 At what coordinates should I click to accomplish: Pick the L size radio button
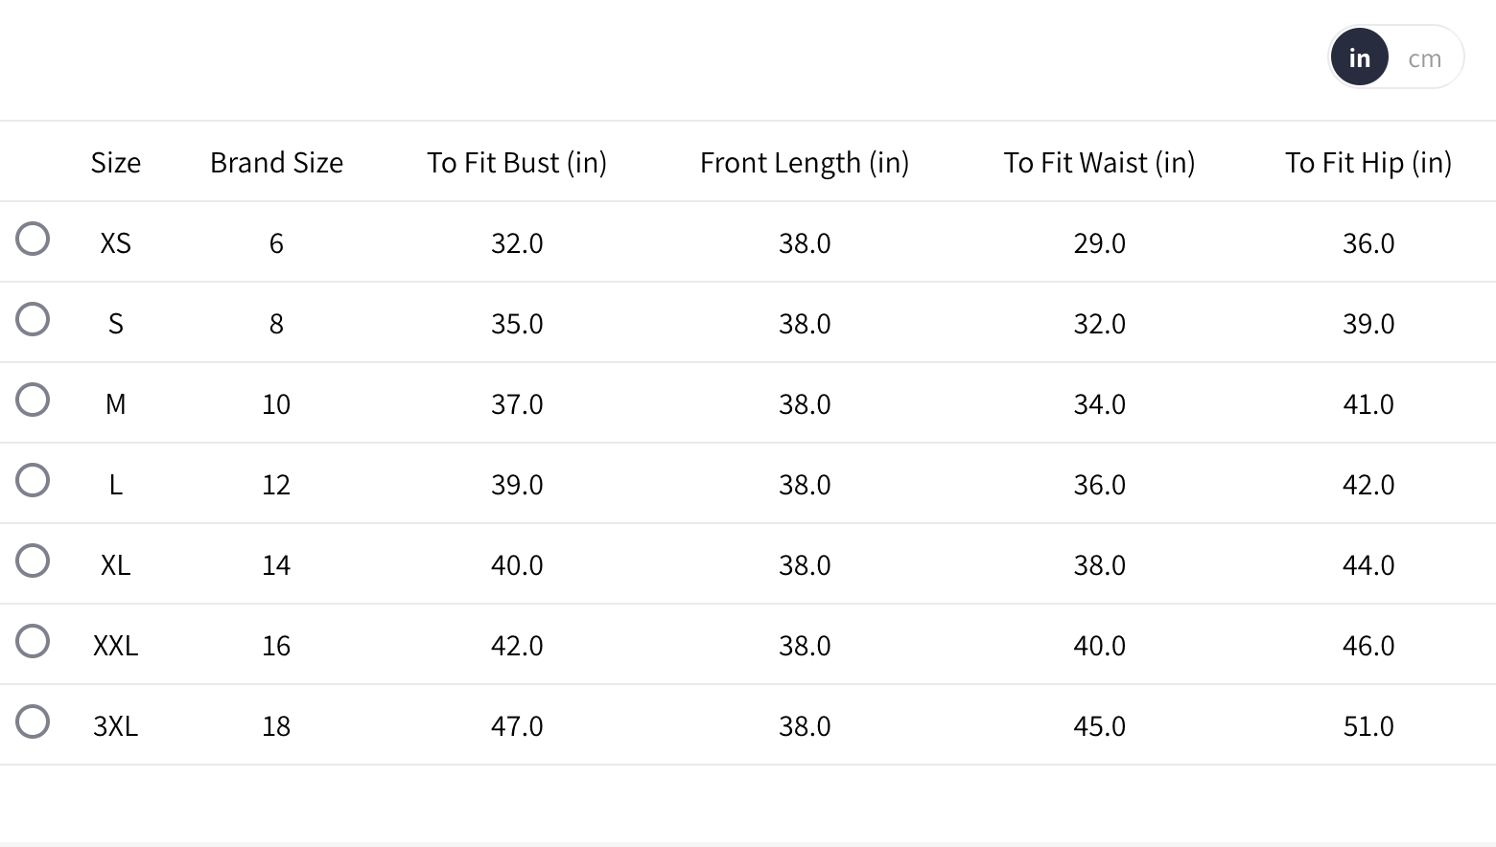click(x=33, y=480)
